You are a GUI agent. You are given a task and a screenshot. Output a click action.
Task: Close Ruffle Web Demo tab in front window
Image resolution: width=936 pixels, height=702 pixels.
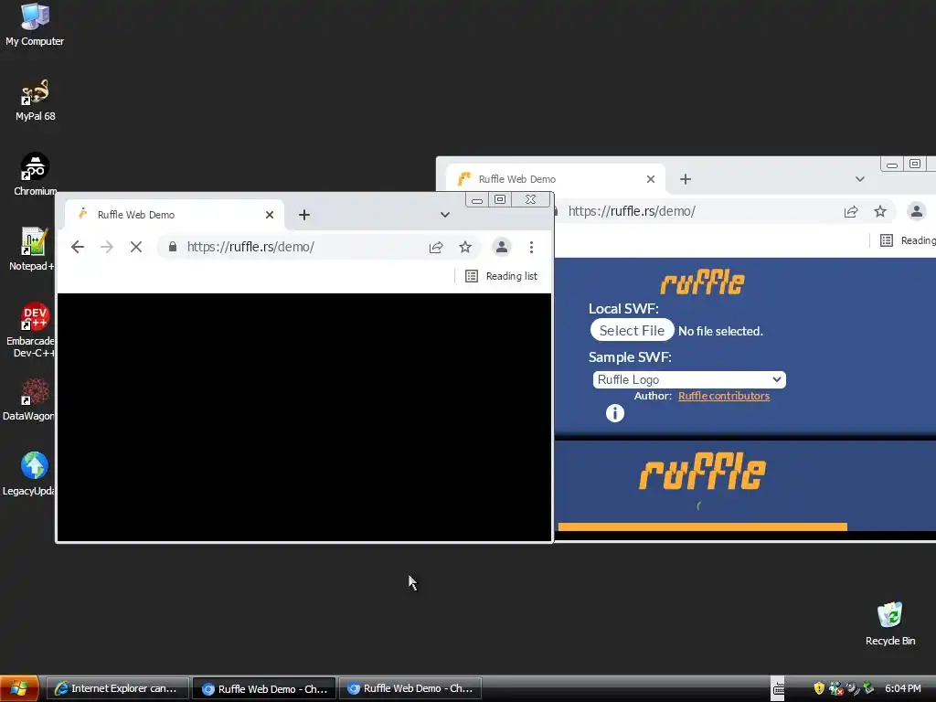point(270,215)
